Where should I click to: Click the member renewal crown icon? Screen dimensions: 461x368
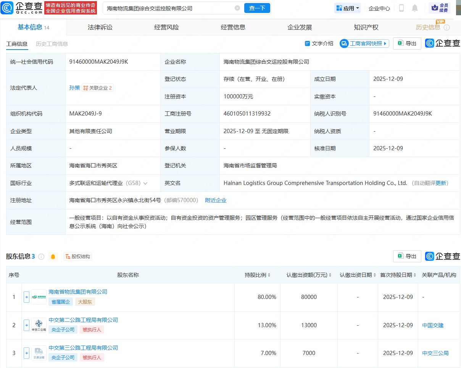435,8
